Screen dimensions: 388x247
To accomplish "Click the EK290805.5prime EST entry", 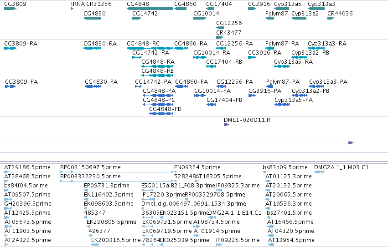I will [x=88, y=227].
